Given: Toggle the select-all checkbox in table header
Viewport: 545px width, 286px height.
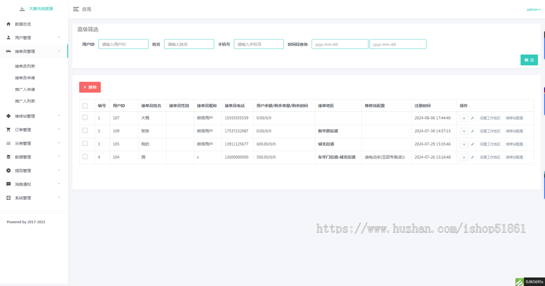Looking at the screenshot, I should pos(85,106).
